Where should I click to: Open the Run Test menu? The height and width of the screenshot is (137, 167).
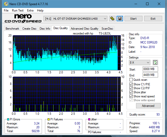(18, 10)
